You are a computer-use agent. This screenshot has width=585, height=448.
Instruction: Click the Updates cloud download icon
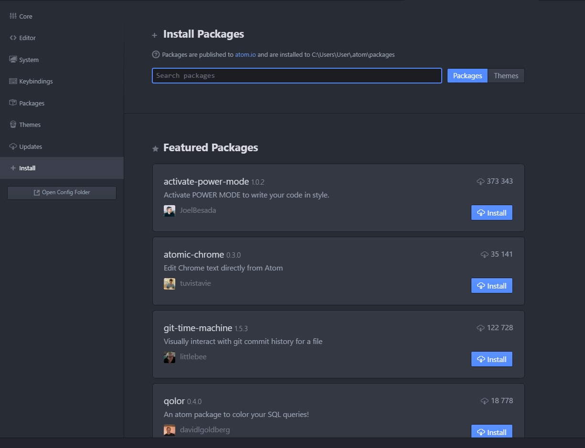(x=13, y=146)
